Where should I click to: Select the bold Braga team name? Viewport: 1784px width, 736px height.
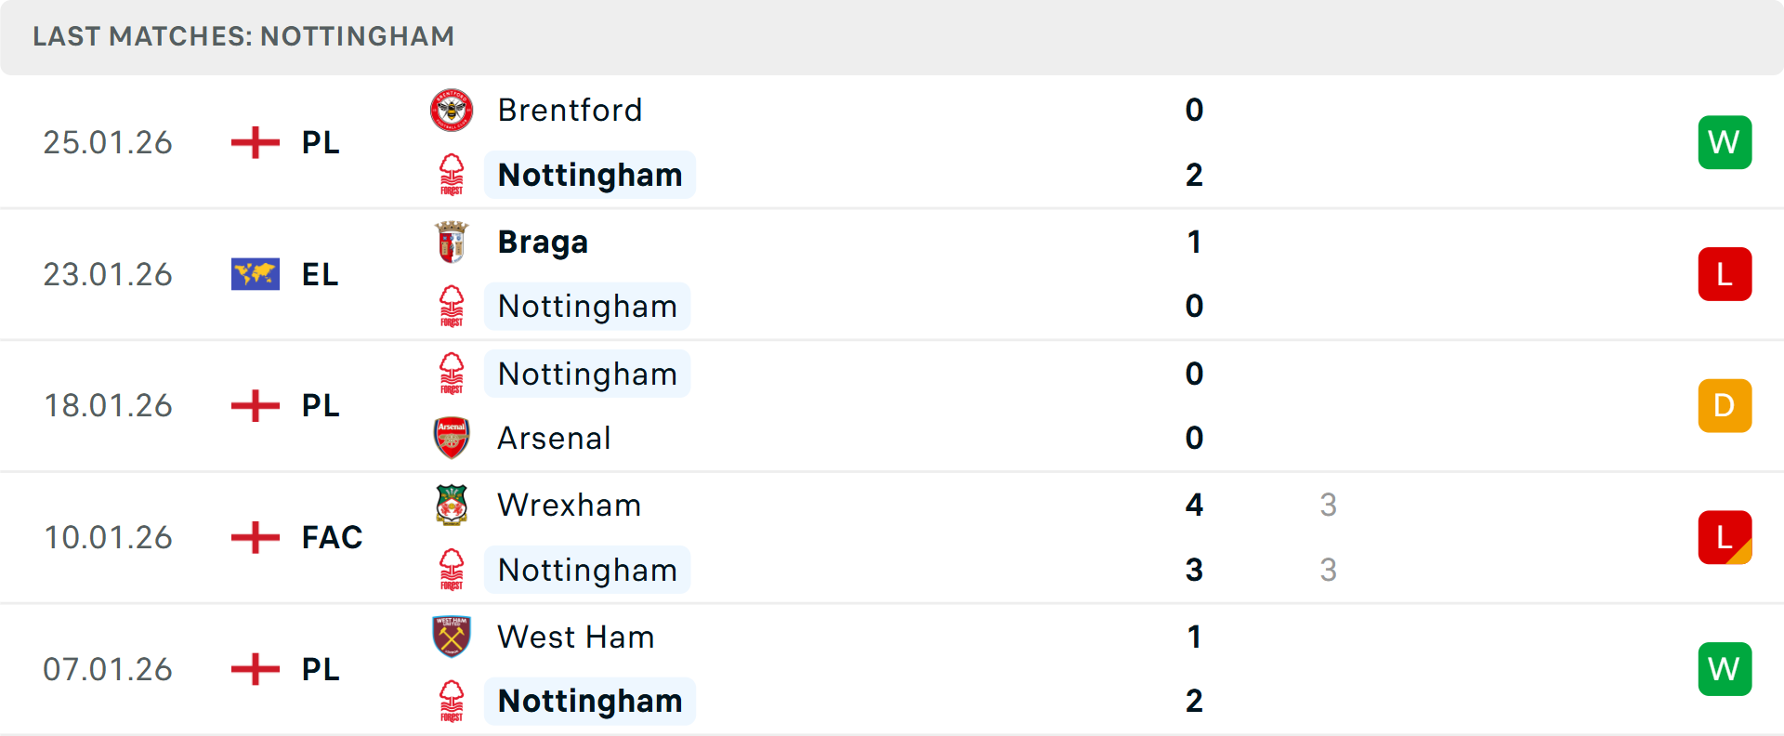coord(543,243)
